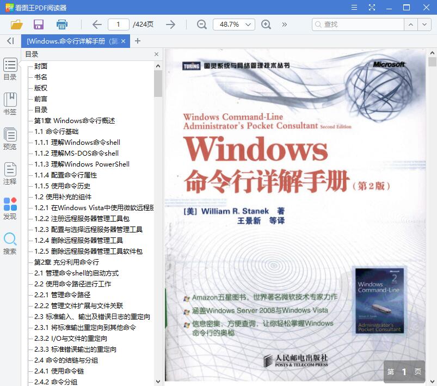Open the 目录 outline panel in sidebar
The width and height of the screenshot is (437, 386).
[10, 69]
